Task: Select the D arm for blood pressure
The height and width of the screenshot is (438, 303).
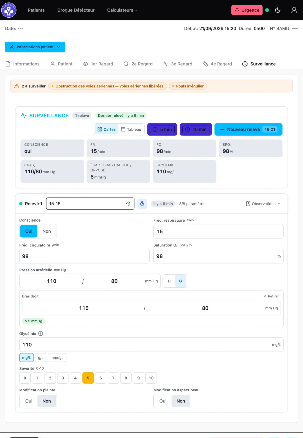Action: coord(169,281)
